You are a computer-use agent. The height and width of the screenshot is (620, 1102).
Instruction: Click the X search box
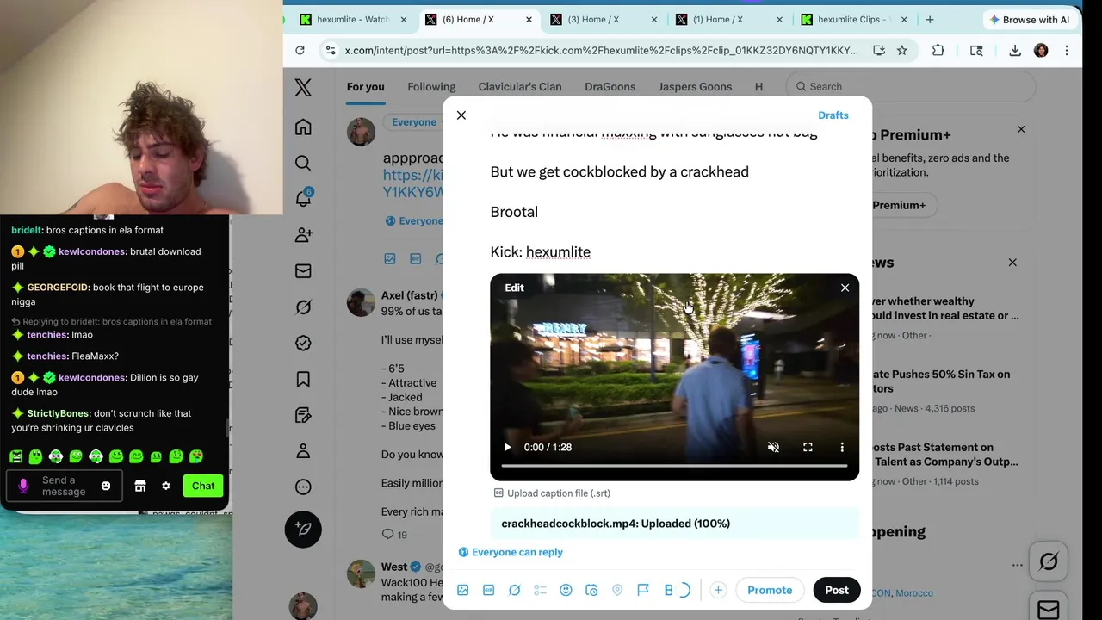[x=910, y=86]
